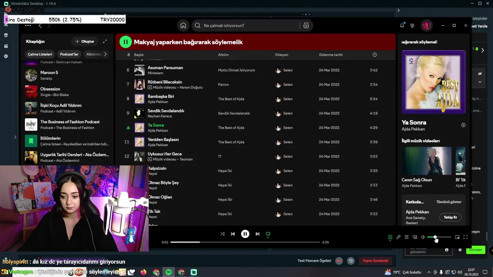493x277 pixels.
Task: Pause the playlist with the green header button
Action: [126, 42]
